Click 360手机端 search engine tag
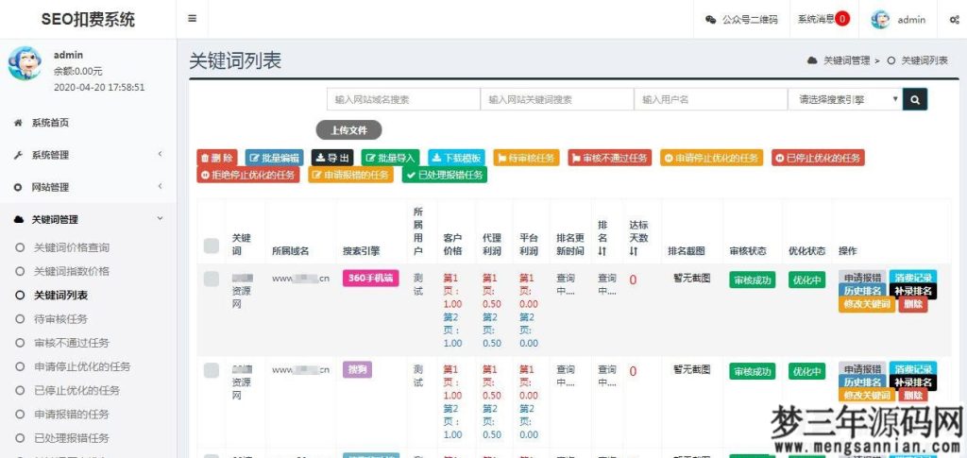The height and width of the screenshot is (458, 967). click(370, 278)
